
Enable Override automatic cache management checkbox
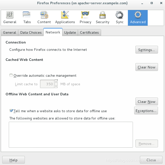11,75
